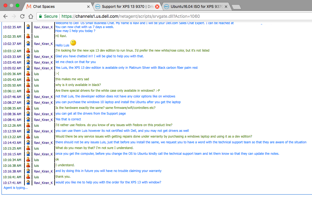Click 'would you like me to help you with the order' message

tap(108, 182)
